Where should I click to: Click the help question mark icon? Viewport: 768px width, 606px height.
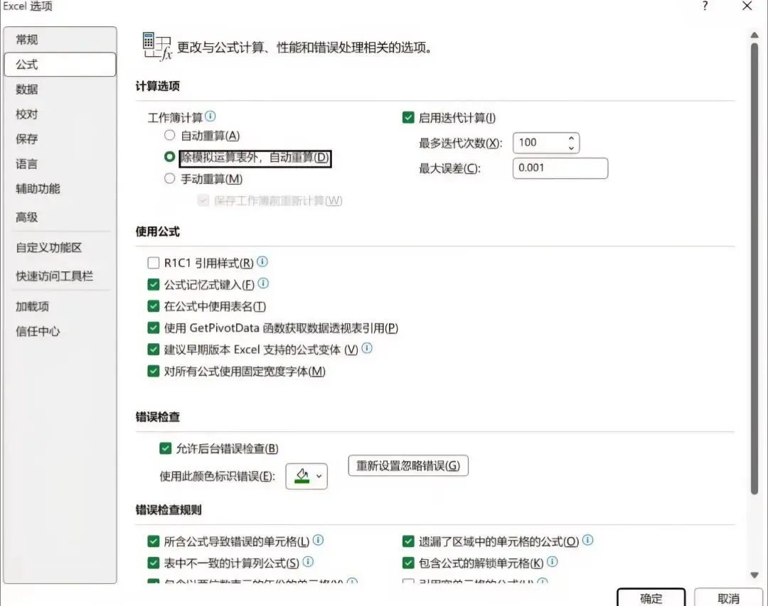click(705, 6)
